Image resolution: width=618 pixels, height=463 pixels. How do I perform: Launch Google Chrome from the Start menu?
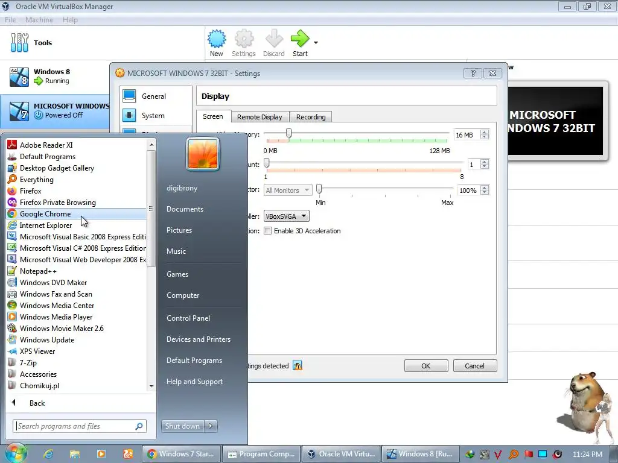(77, 213)
